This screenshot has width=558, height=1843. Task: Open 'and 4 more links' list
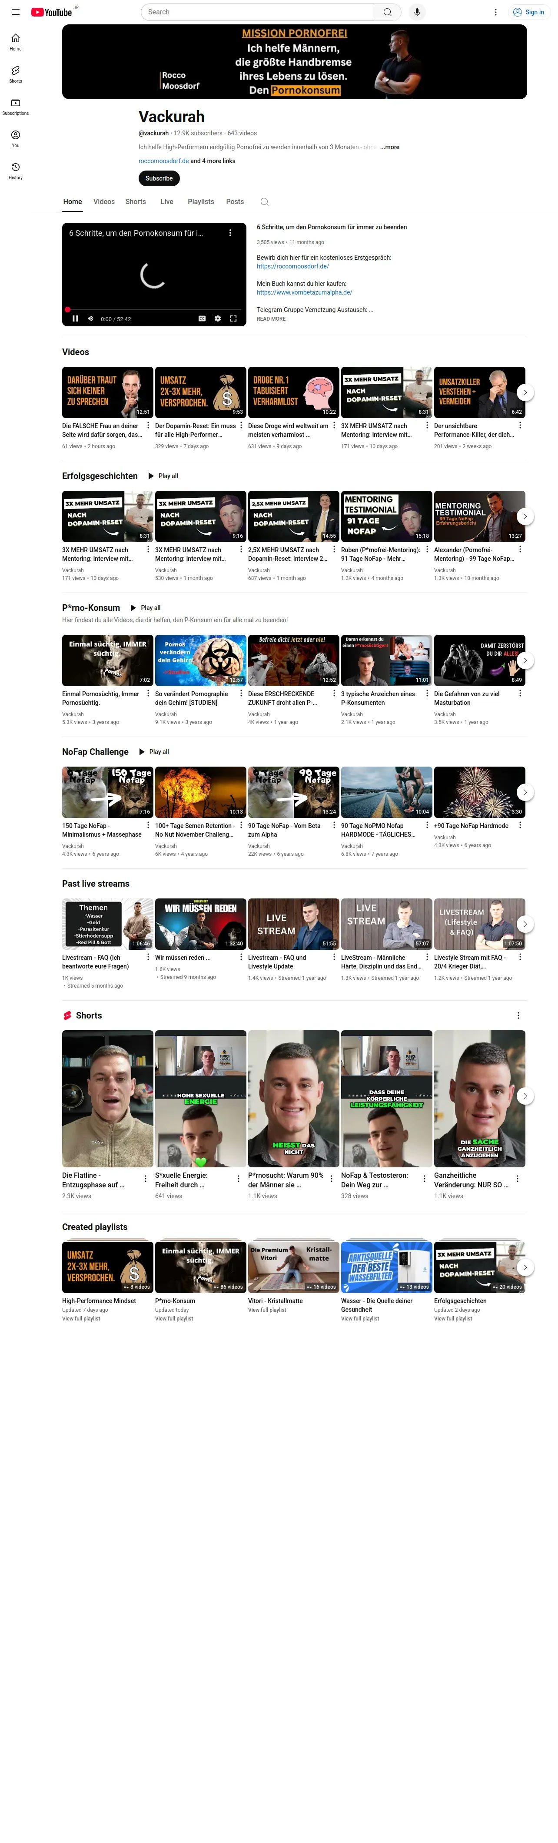pyautogui.click(x=213, y=161)
